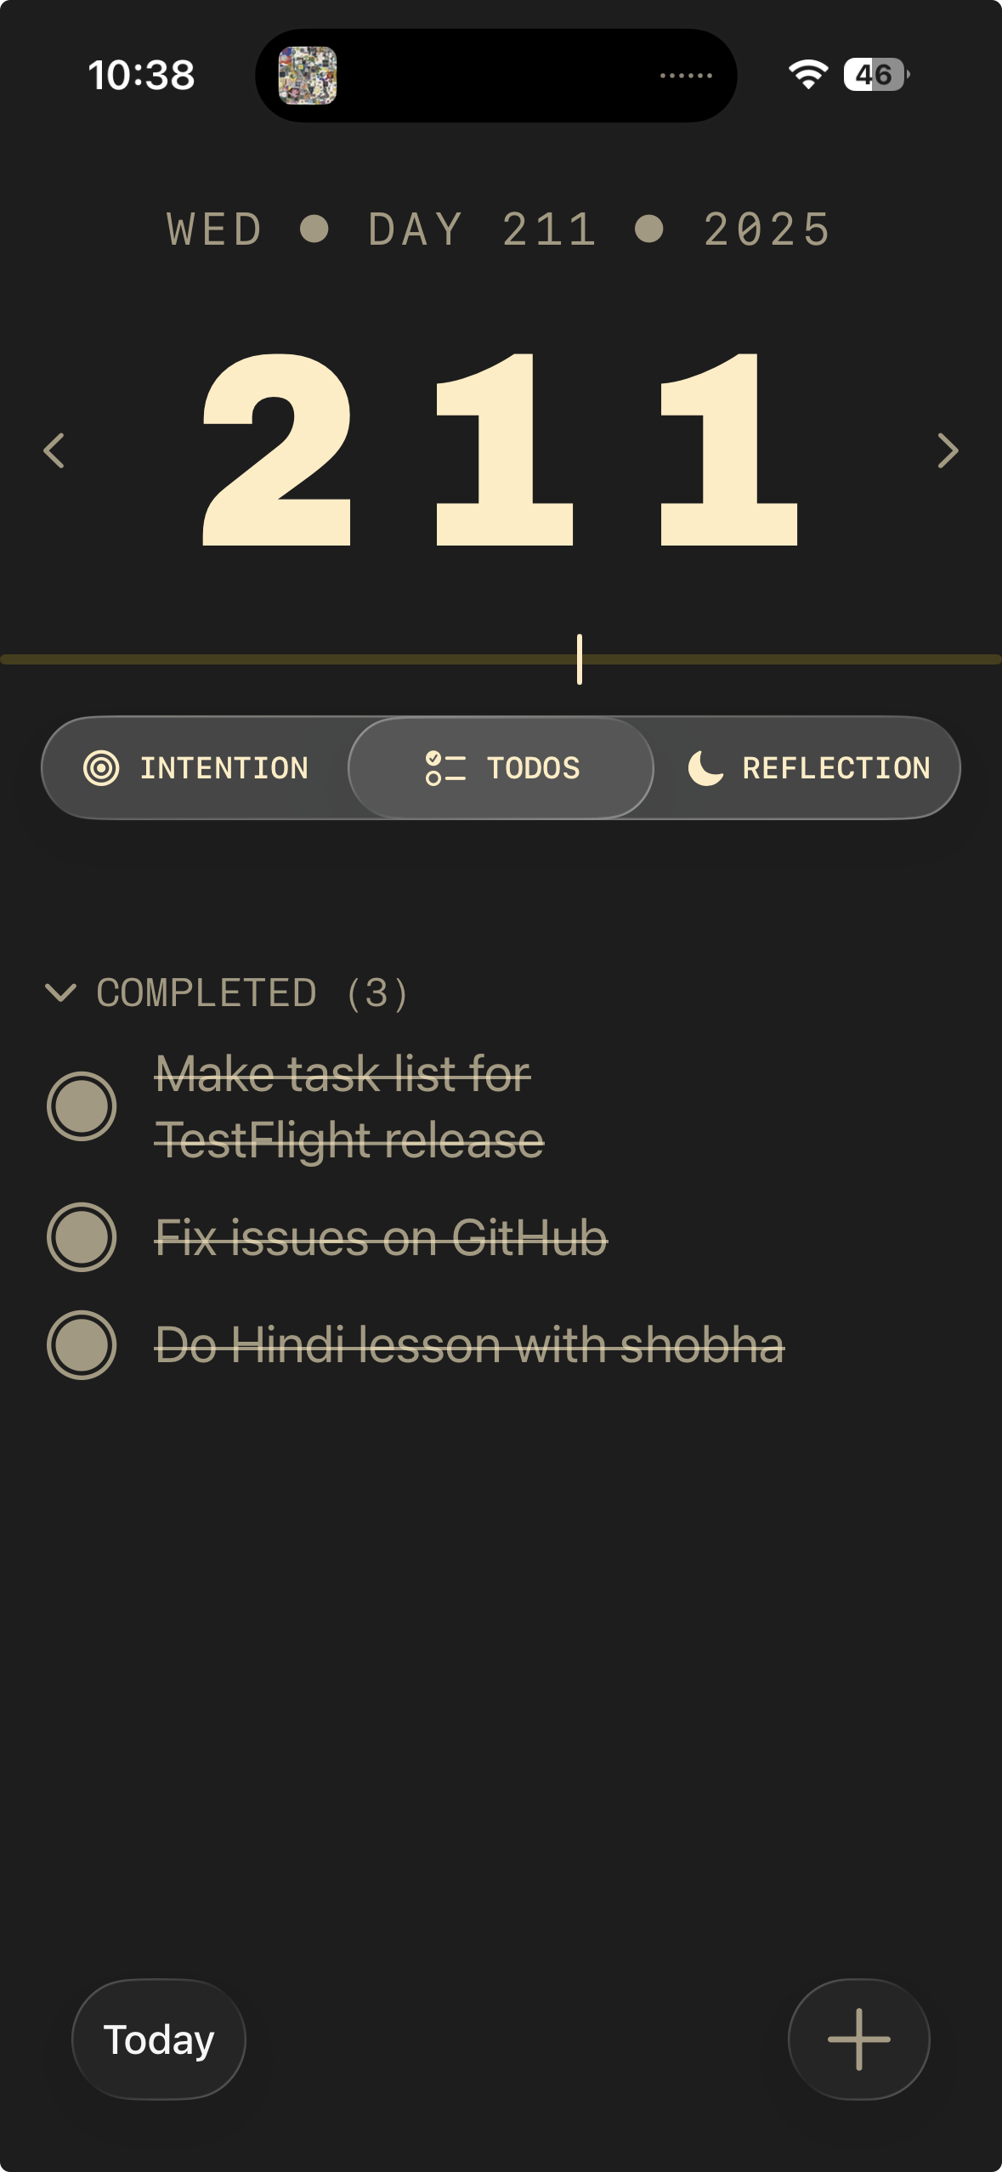Image resolution: width=1002 pixels, height=2172 pixels.
Task: Open the app thumbnail in Dynamic Island
Action: click(x=308, y=76)
